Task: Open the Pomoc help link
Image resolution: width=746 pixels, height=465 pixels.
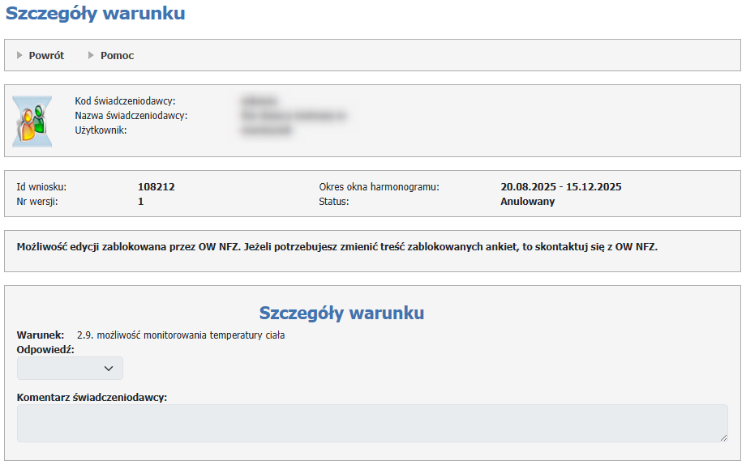Action: pyautogui.click(x=117, y=56)
